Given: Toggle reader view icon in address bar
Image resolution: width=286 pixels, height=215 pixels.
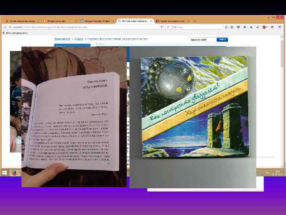Looking at the screenshot, I should [162, 27].
